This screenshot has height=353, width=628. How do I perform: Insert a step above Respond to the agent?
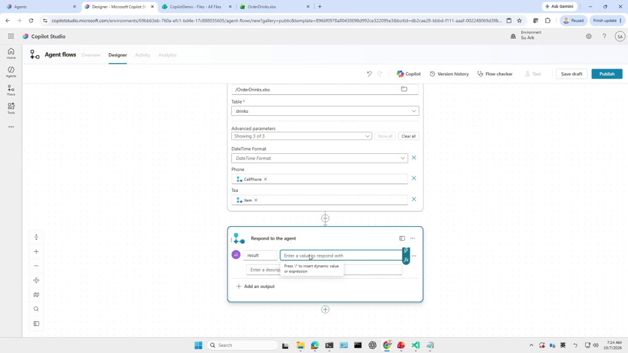pyautogui.click(x=325, y=219)
